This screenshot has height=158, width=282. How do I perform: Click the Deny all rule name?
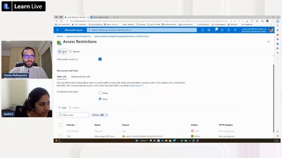click(x=98, y=131)
